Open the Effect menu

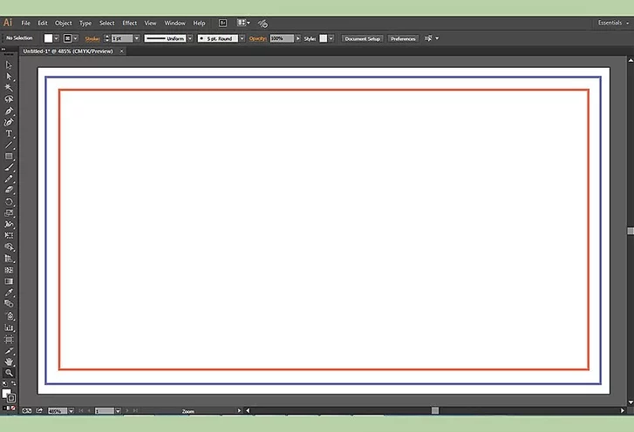[129, 23]
